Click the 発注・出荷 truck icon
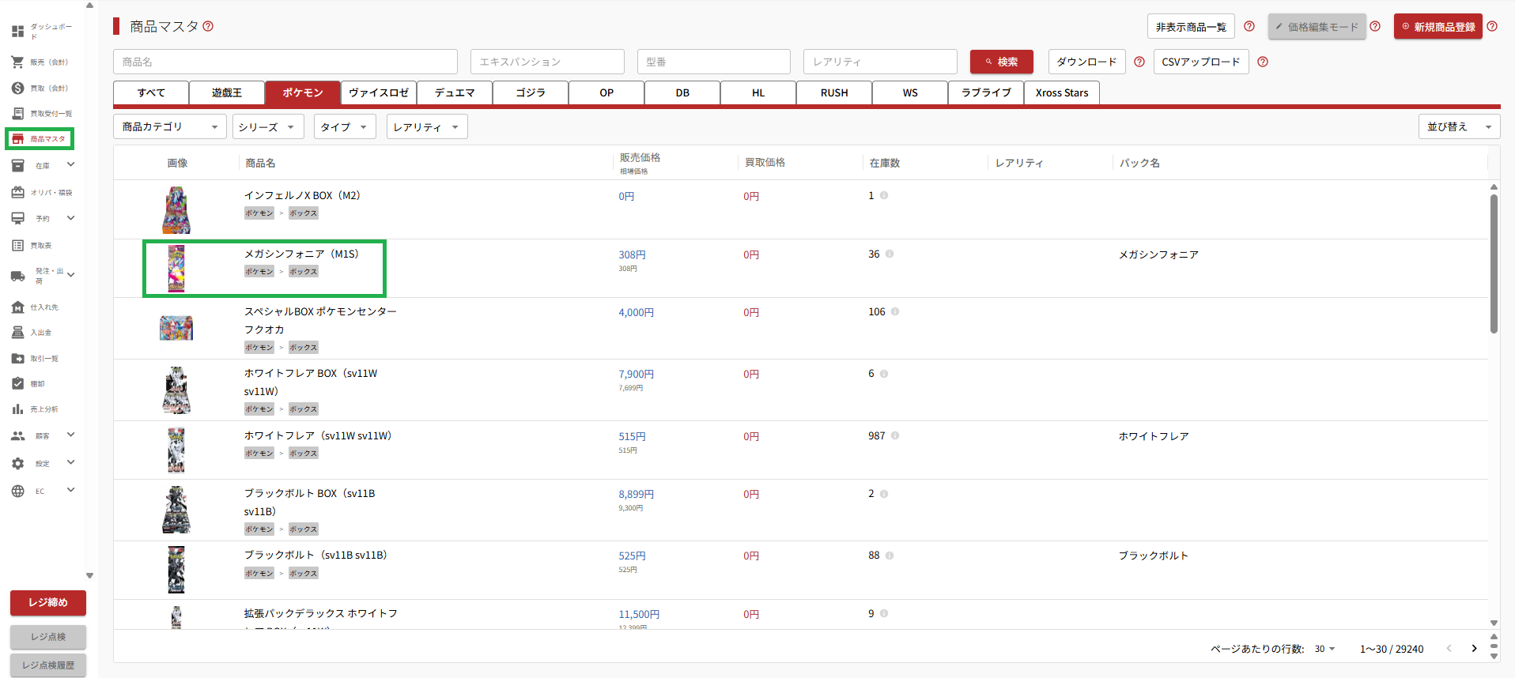The height and width of the screenshot is (678, 1515). point(17,276)
